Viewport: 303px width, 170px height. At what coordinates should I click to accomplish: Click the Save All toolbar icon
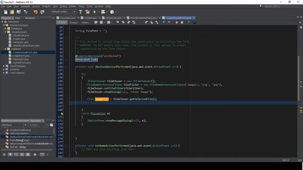[x=26, y=12]
